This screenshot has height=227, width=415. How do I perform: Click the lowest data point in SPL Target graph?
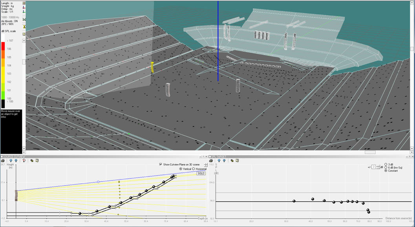(369, 212)
